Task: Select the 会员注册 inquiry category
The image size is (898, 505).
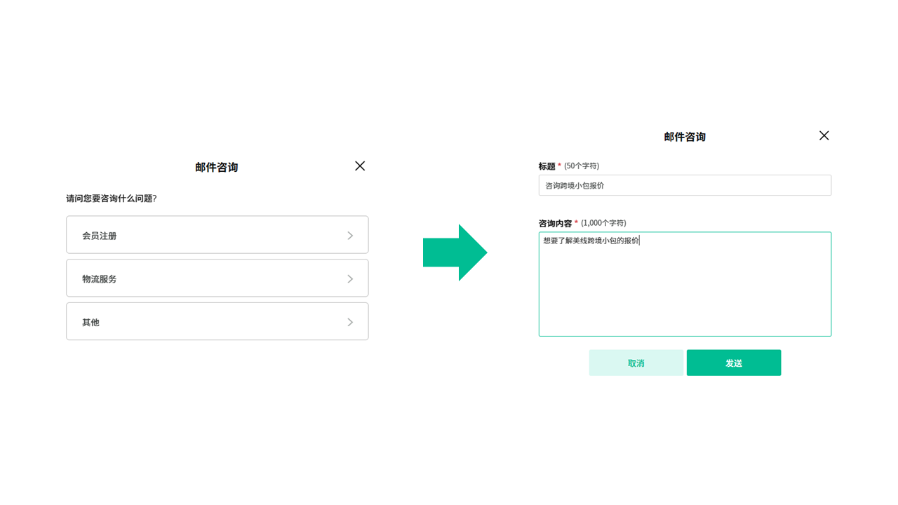Action: tap(210, 234)
